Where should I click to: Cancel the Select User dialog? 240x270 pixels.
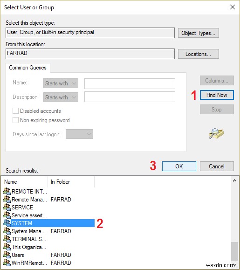click(217, 166)
